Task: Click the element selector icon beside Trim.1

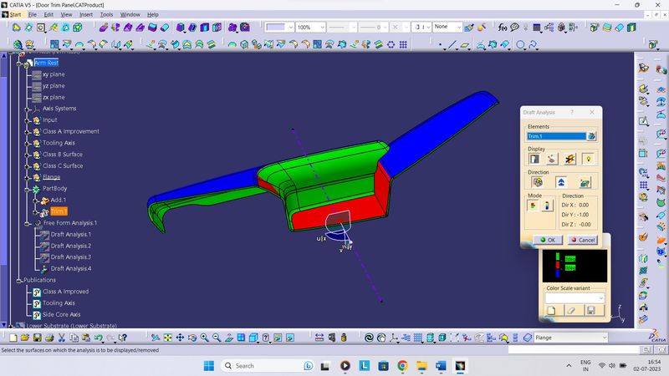Action: (x=591, y=136)
